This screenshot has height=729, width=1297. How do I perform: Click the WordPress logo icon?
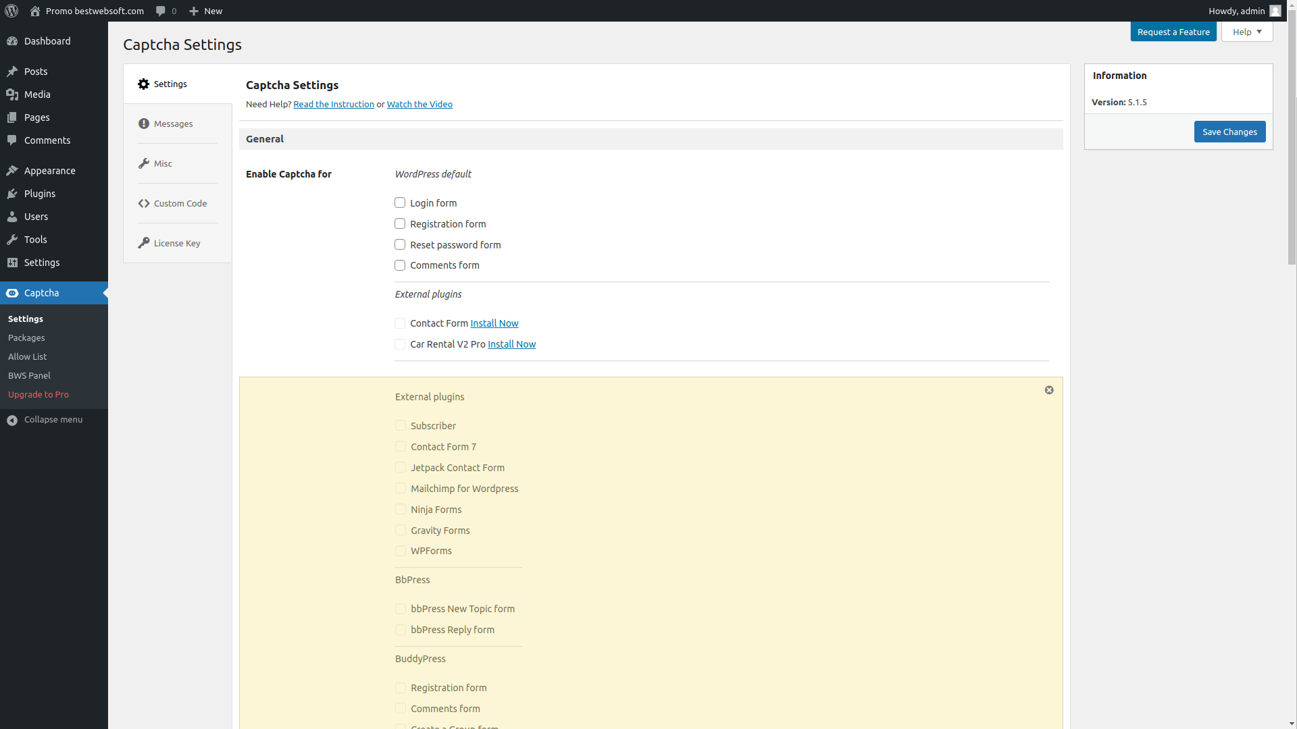pyautogui.click(x=11, y=11)
